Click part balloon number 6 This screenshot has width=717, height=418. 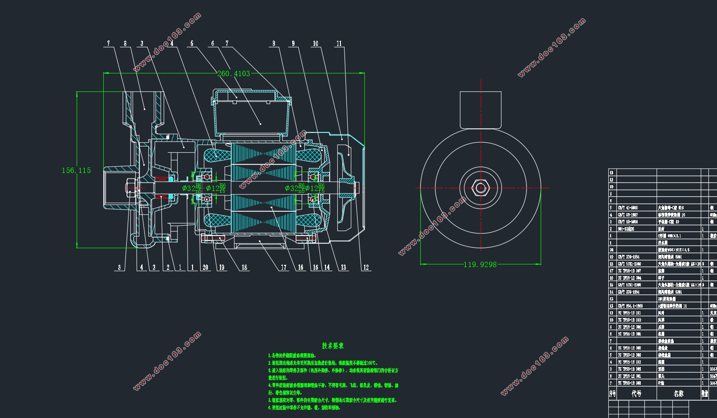pos(213,44)
